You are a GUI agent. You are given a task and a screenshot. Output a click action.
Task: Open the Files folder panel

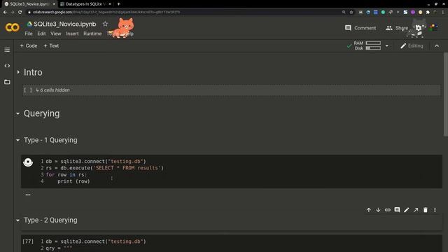pyautogui.click(x=7, y=82)
